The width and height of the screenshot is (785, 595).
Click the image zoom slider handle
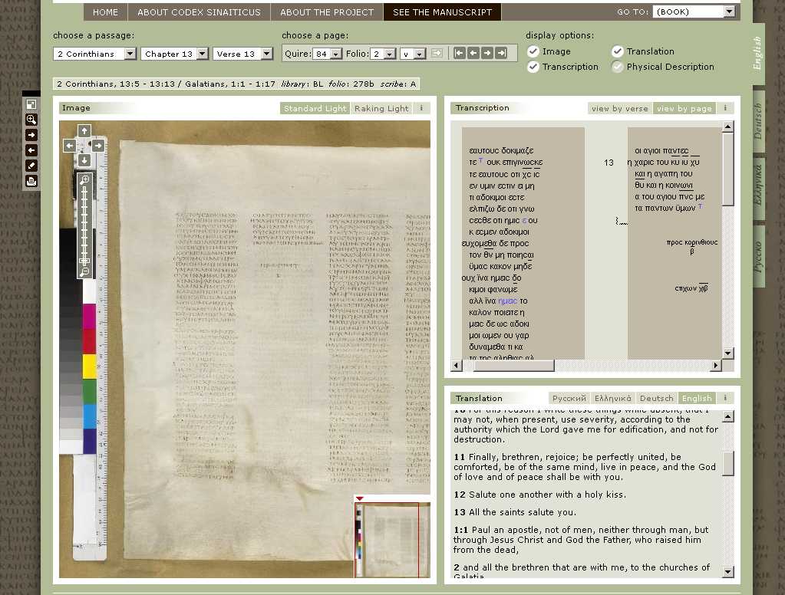point(84,261)
